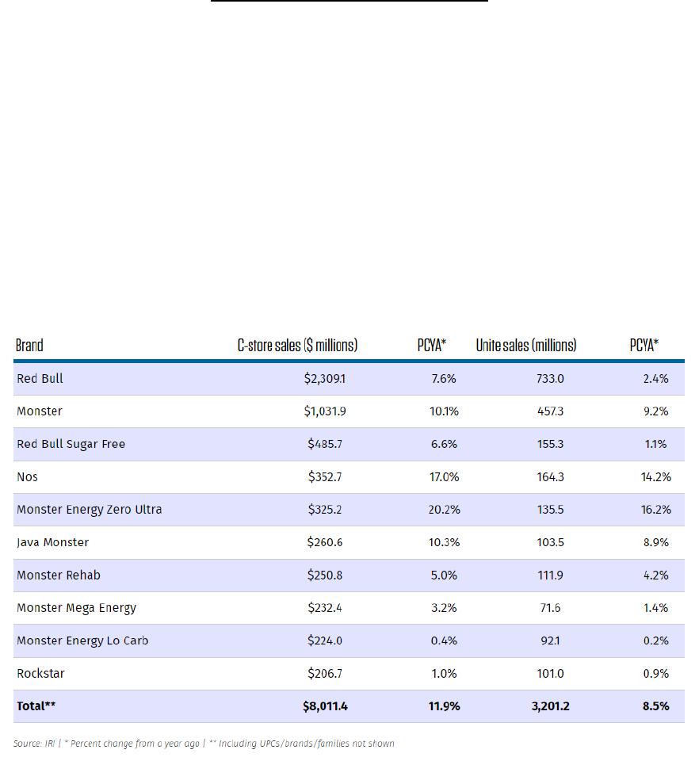The image size is (699, 761).
Task: Select the Rockstar brand name
Action: [x=40, y=674]
